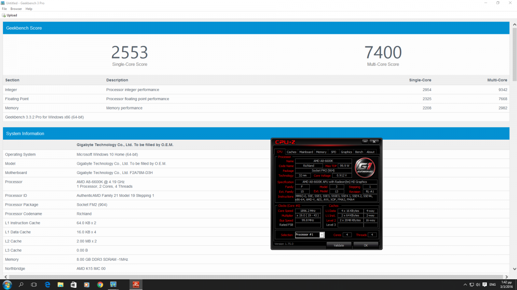Open the Windows Start button

click(7, 284)
